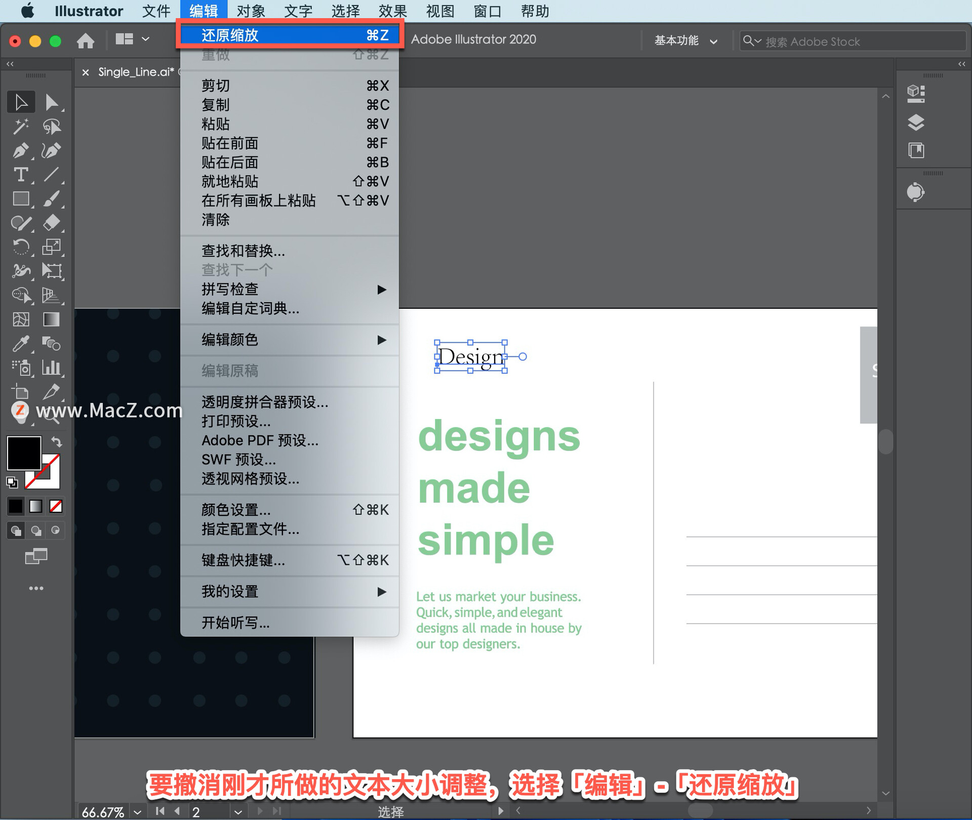Click the Home icon
The width and height of the screenshot is (972, 820).
[86, 40]
